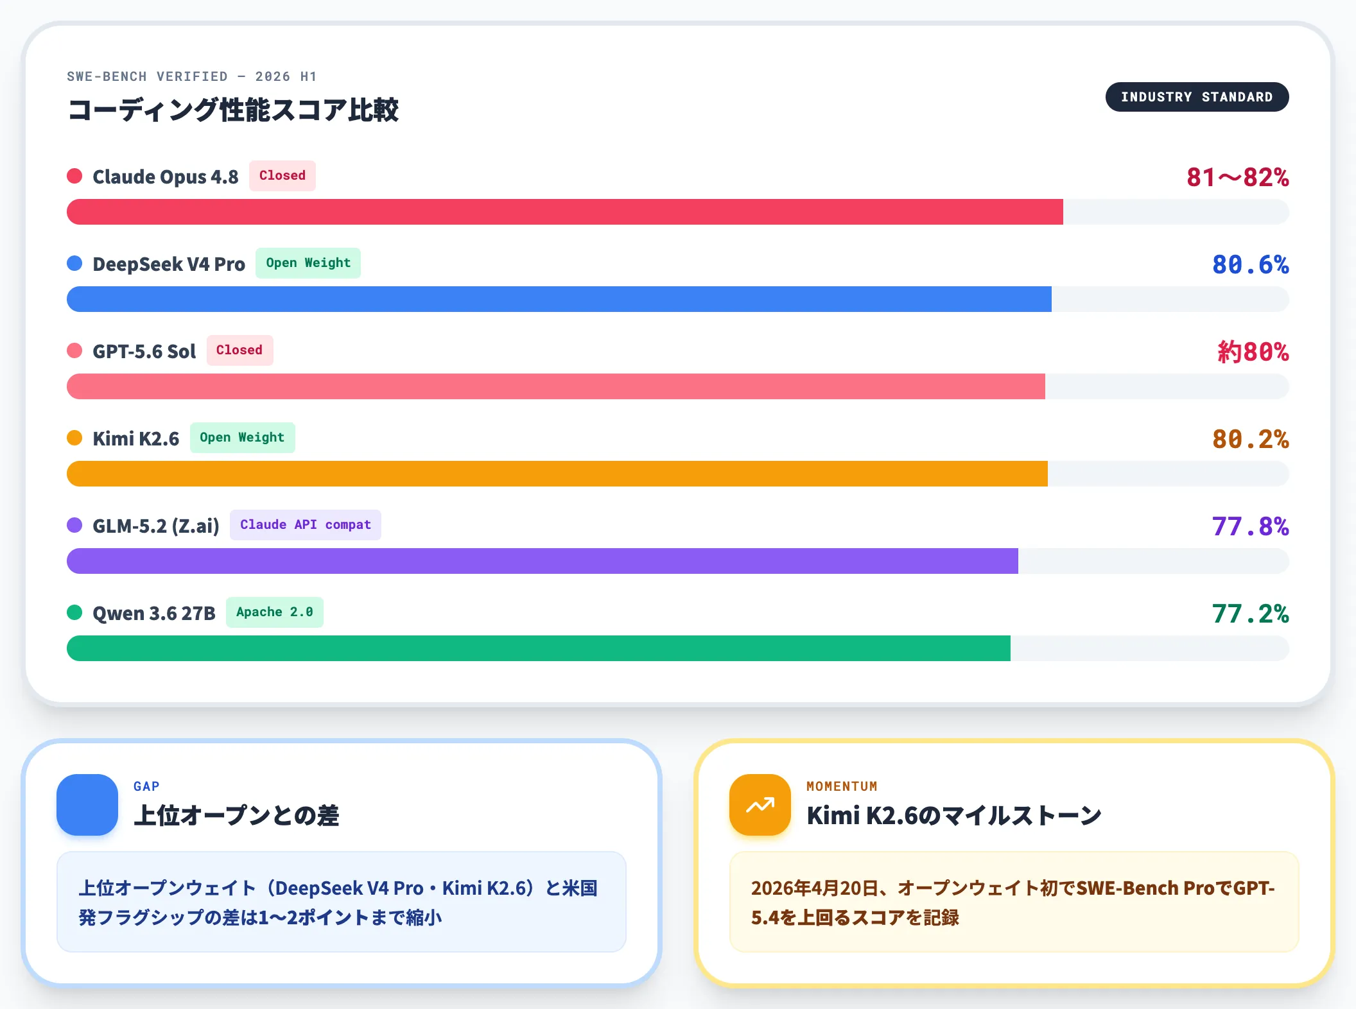The width and height of the screenshot is (1356, 1009).
Task: Click the Open Weight tag next to Kimi K2.6
Action: [242, 438]
